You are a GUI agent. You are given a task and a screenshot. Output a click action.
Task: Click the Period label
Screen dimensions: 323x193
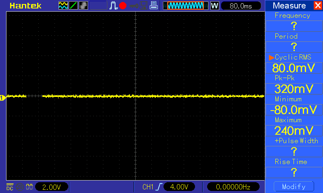[286, 36]
